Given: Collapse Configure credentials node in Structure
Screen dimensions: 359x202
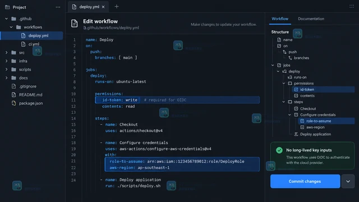Looking at the screenshot, I should 289,114.
